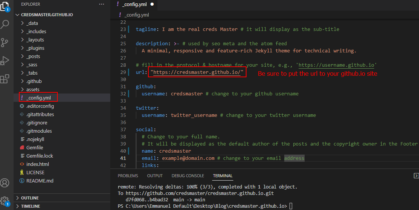
Task: Expand the _plugins folder
Action: coord(22,48)
